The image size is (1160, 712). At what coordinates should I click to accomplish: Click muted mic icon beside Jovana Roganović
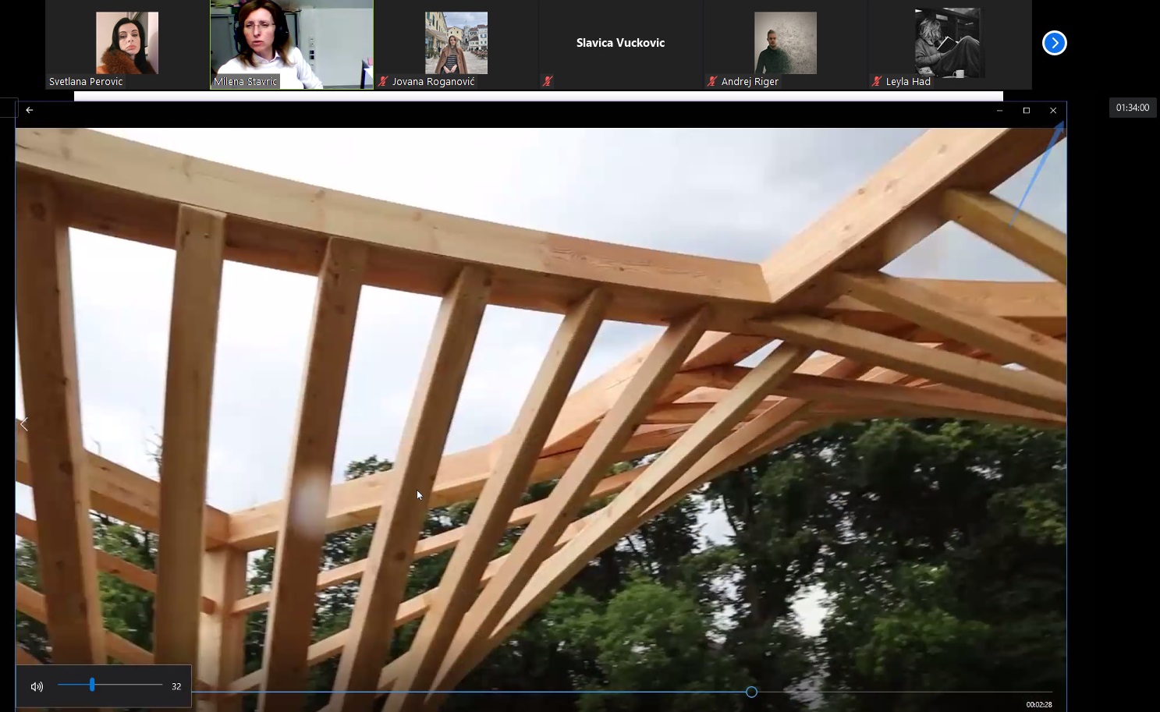383,81
